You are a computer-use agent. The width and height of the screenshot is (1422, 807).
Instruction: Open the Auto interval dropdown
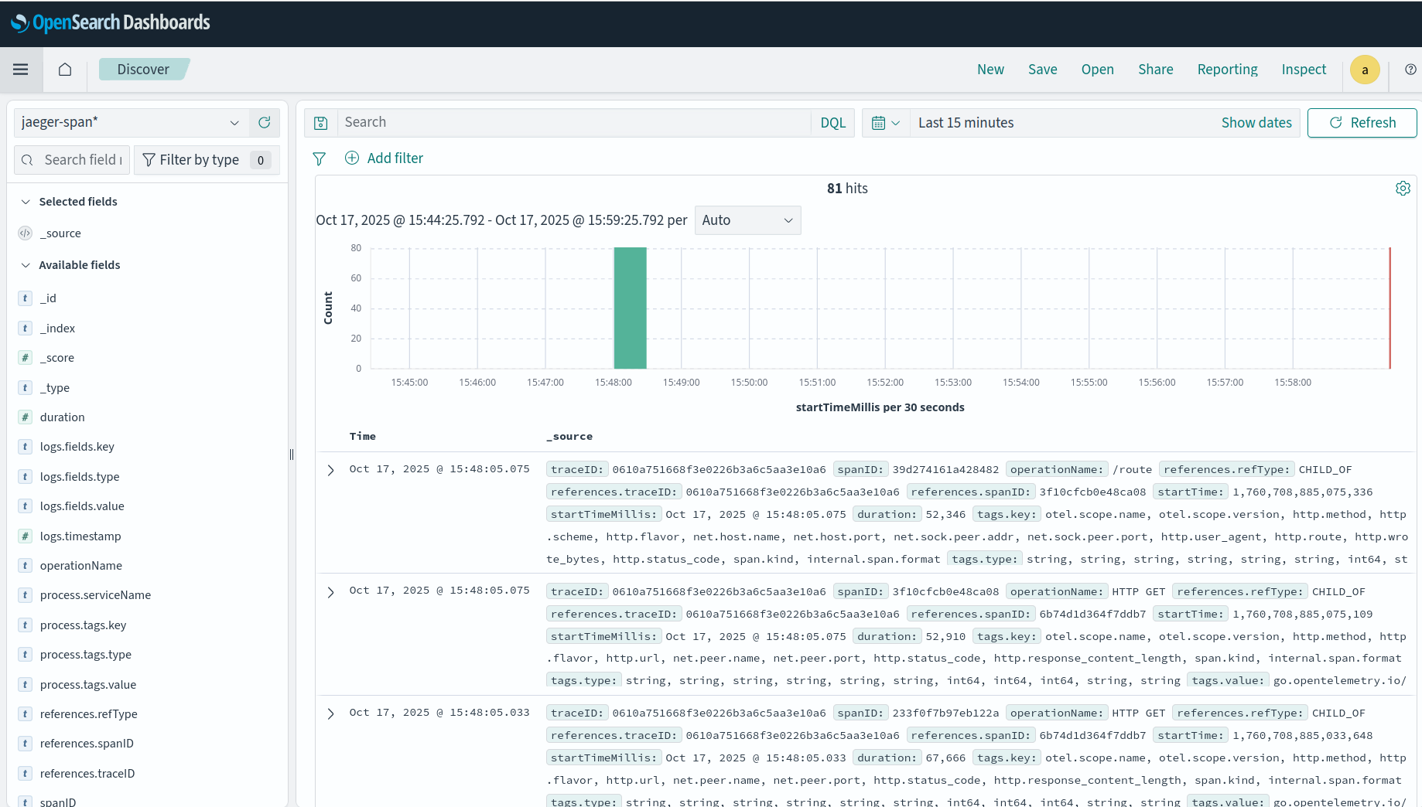[747, 220]
